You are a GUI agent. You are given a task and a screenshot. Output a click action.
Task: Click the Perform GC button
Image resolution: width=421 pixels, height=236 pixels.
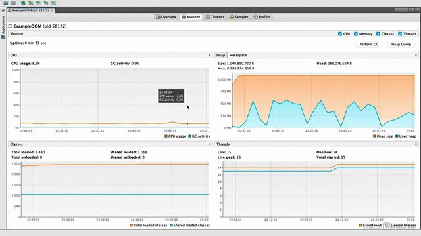[369, 44]
